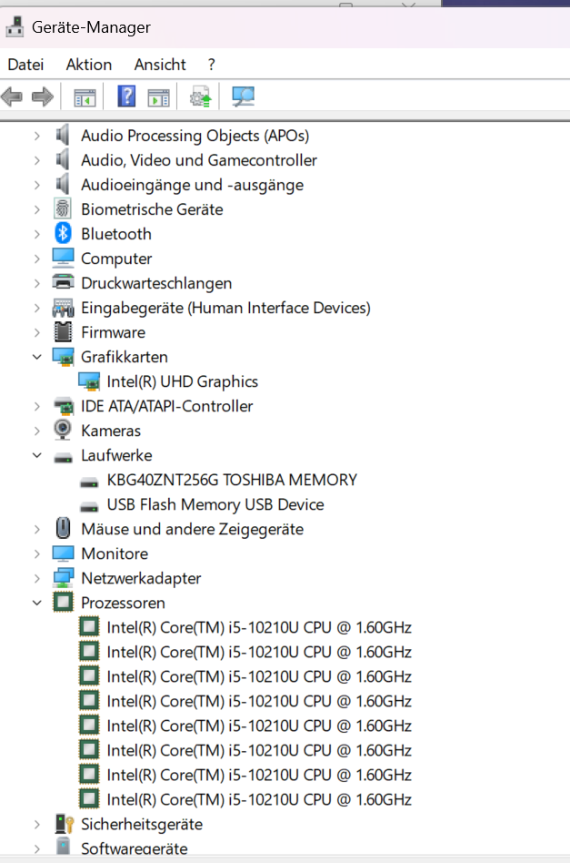Image resolution: width=570 pixels, height=863 pixels.
Task: Expand Audio, Video und Gamecontroller node
Action: [37, 160]
